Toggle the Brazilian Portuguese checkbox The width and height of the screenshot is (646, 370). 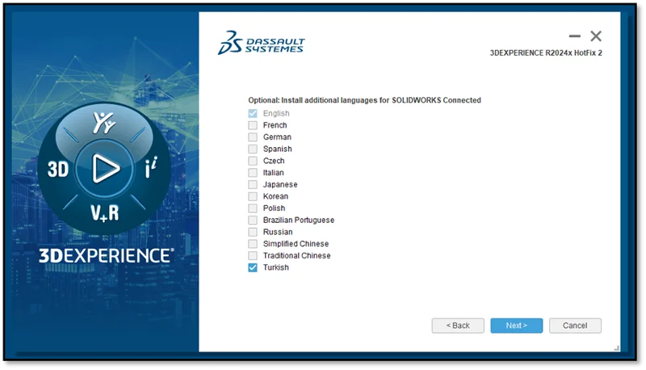[253, 221]
